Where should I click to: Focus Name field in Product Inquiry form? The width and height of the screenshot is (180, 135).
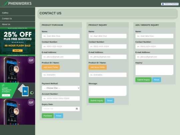[108, 36]
